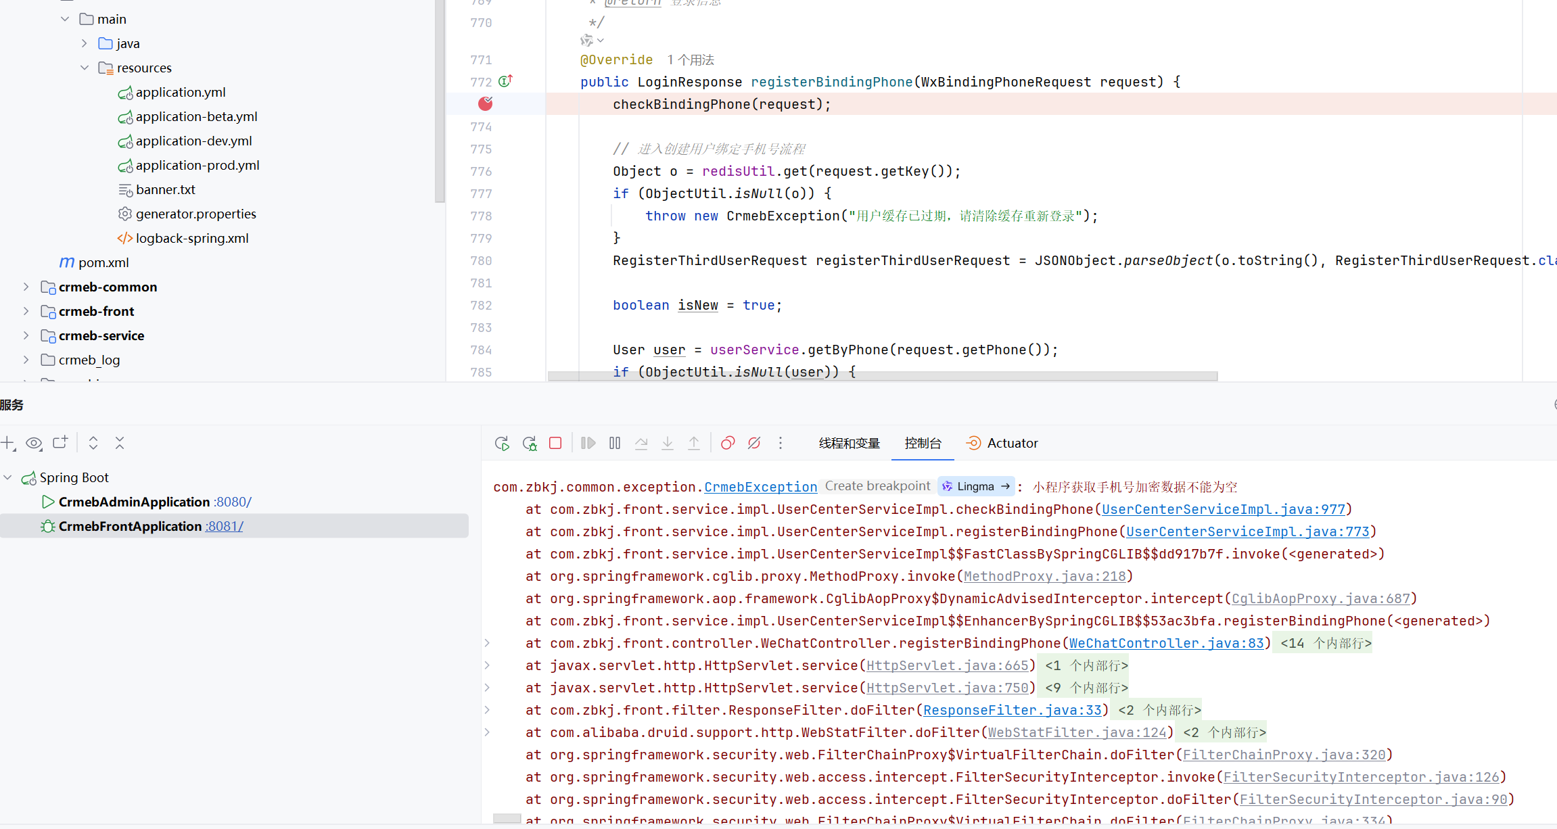Switch to the 控制台 tab
The width and height of the screenshot is (1557, 829).
(923, 443)
